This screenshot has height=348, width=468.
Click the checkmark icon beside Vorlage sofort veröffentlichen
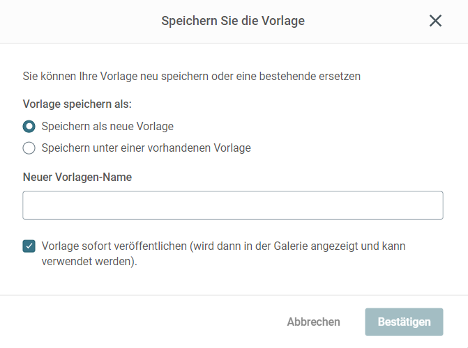click(29, 246)
